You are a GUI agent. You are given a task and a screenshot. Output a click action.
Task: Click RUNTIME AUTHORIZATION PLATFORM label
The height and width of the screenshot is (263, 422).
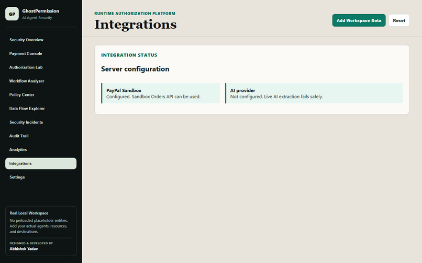(x=135, y=14)
